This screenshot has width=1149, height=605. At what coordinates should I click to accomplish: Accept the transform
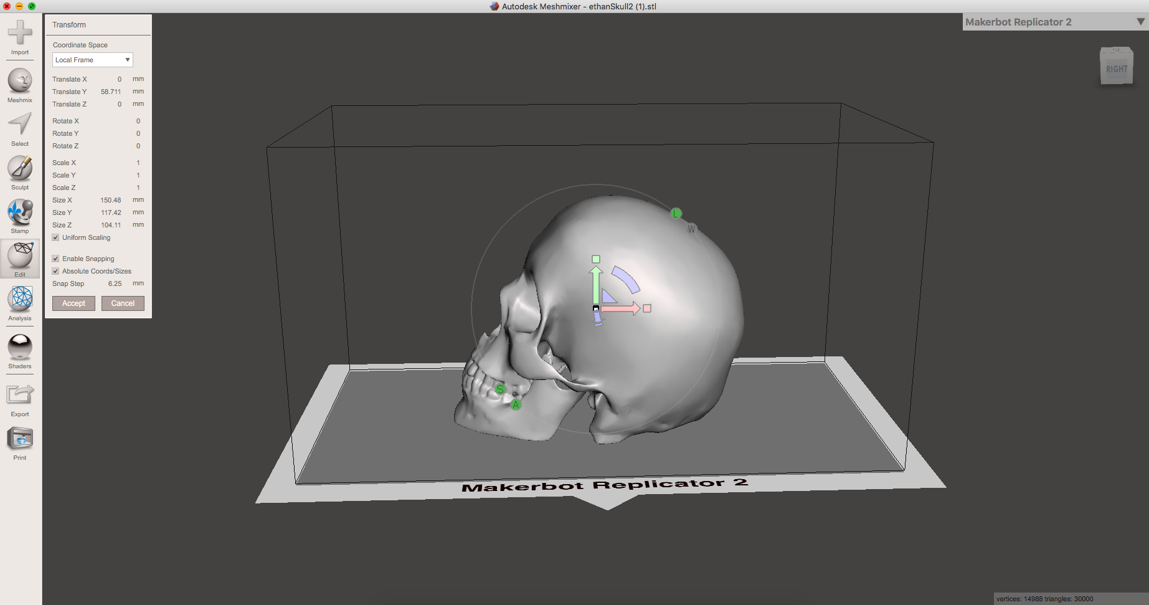(73, 303)
